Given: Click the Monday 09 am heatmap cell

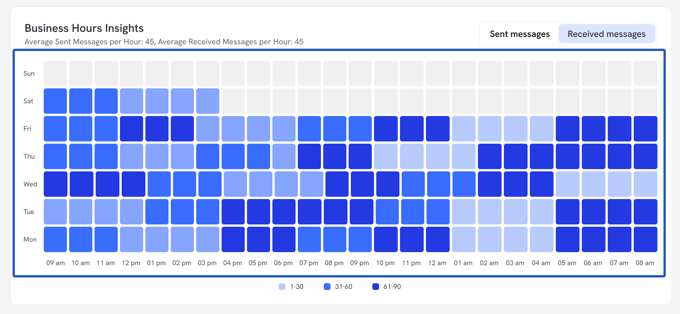Looking at the screenshot, I should pos(55,239).
